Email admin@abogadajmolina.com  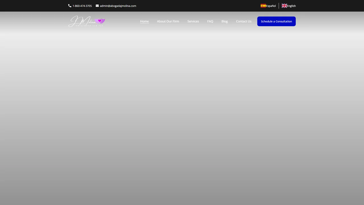(x=118, y=6)
